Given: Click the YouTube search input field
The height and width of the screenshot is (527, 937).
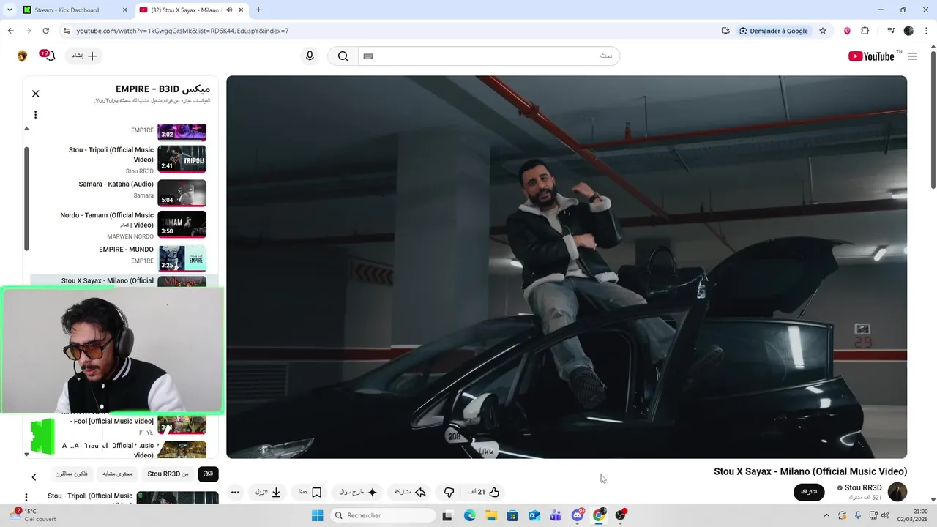Looking at the screenshot, I should [489, 56].
